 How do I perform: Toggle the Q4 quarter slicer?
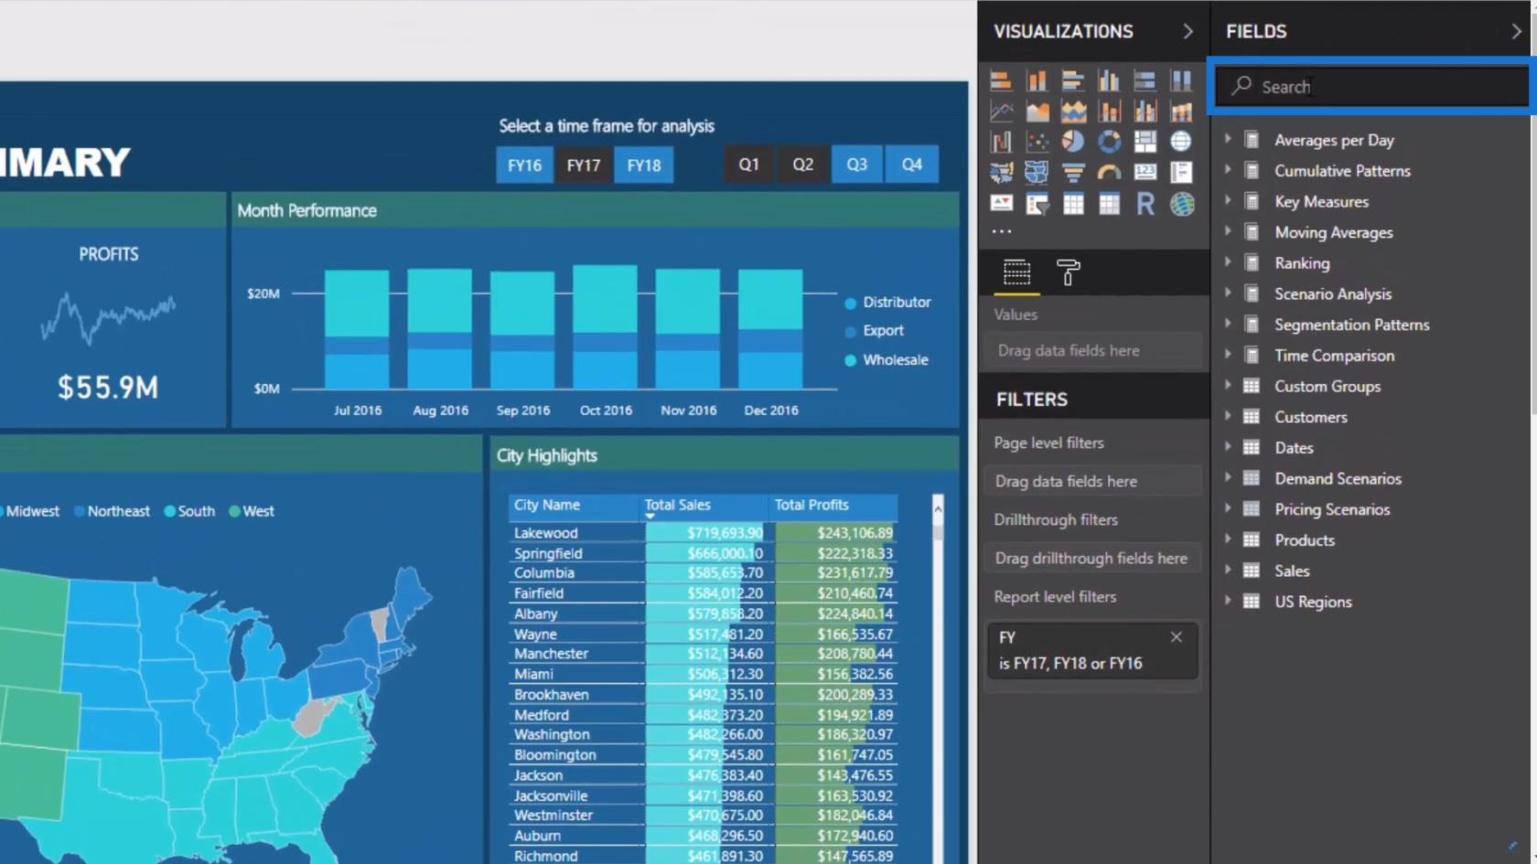pos(912,165)
